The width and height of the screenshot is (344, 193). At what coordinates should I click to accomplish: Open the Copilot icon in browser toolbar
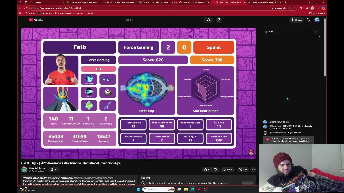pyautogui.click(x=323, y=8)
